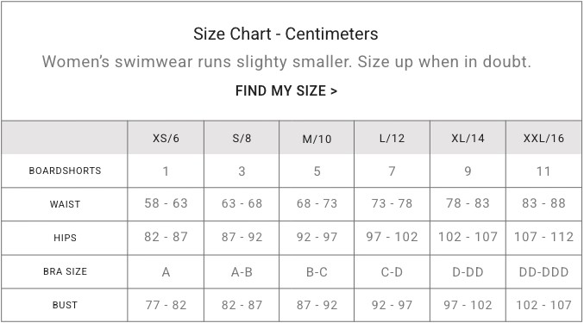Select bra size cell DD-DDD
The image size is (584, 323).
543,272
